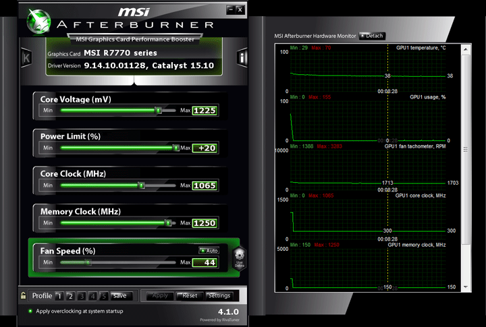Click the 'MSI Afterburner Hardware Monitor' title
This screenshot has width=486, height=327.
(315, 36)
